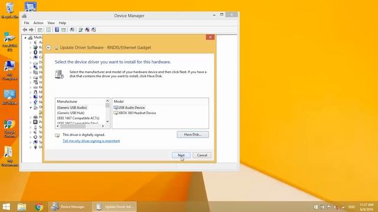
Task: Select the Universal Serial Bus icon in device tree
Action: 35,147
